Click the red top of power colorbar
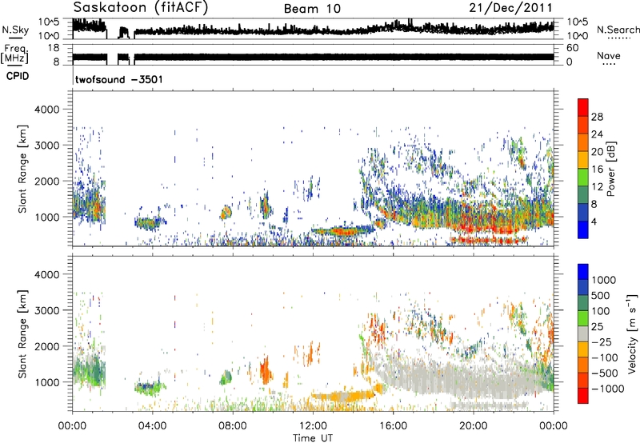The height and width of the screenshot is (443, 640). tap(583, 107)
